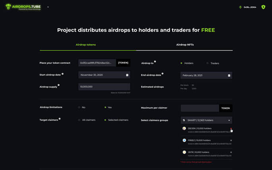Open the start date calendar icon
The height and width of the screenshot is (170, 272).
click(127, 75)
